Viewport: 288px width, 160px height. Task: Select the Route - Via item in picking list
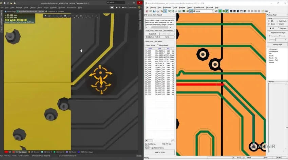click(273, 58)
